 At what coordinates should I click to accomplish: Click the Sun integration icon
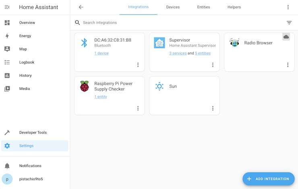159,86
